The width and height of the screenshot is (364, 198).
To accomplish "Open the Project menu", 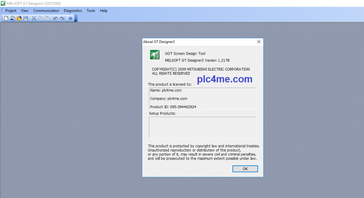I will [11, 11].
